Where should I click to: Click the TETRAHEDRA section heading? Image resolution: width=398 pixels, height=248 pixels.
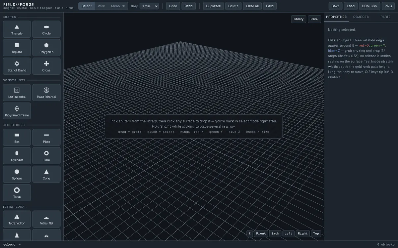[x=14, y=207]
